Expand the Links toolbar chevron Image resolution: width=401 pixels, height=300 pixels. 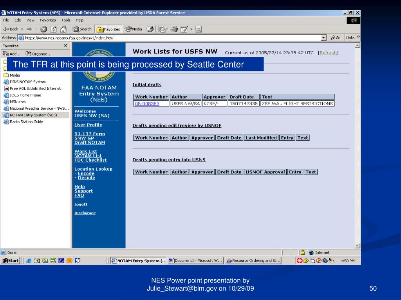point(358,37)
